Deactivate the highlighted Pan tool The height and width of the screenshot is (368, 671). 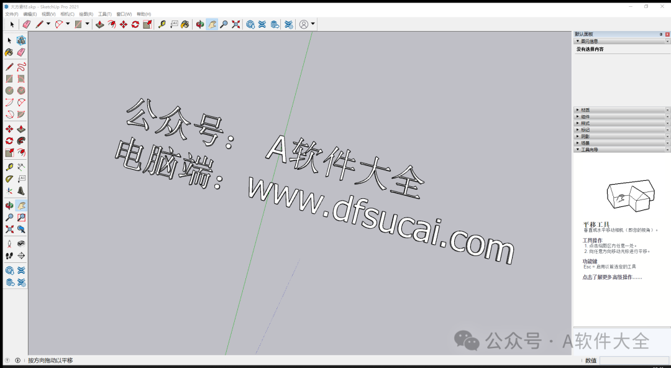(211, 24)
